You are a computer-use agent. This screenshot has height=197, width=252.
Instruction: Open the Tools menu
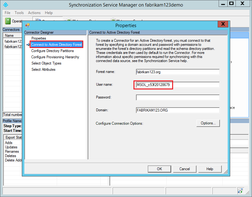19,13
